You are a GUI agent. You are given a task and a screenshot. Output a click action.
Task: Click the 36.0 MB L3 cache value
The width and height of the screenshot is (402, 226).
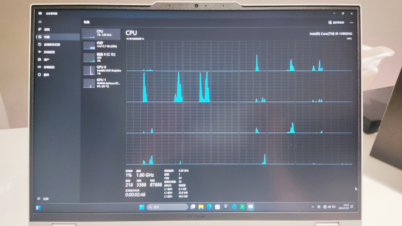point(183,196)
